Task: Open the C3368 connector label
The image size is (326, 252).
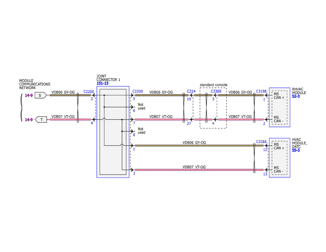Action: (x=216, y=91)
